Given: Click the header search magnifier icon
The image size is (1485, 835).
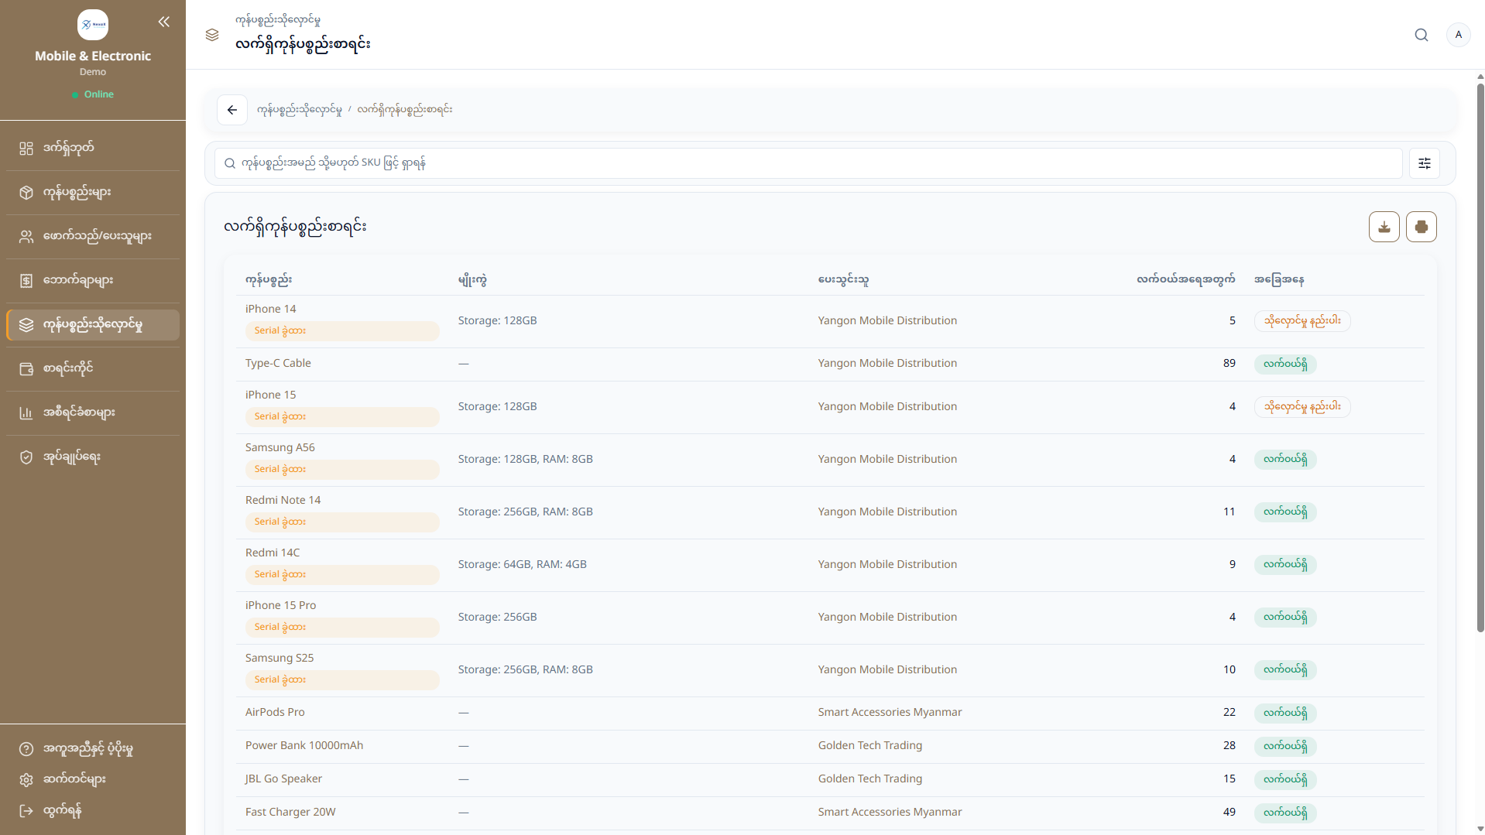Looking at the screenshot, I should 1422,35.
